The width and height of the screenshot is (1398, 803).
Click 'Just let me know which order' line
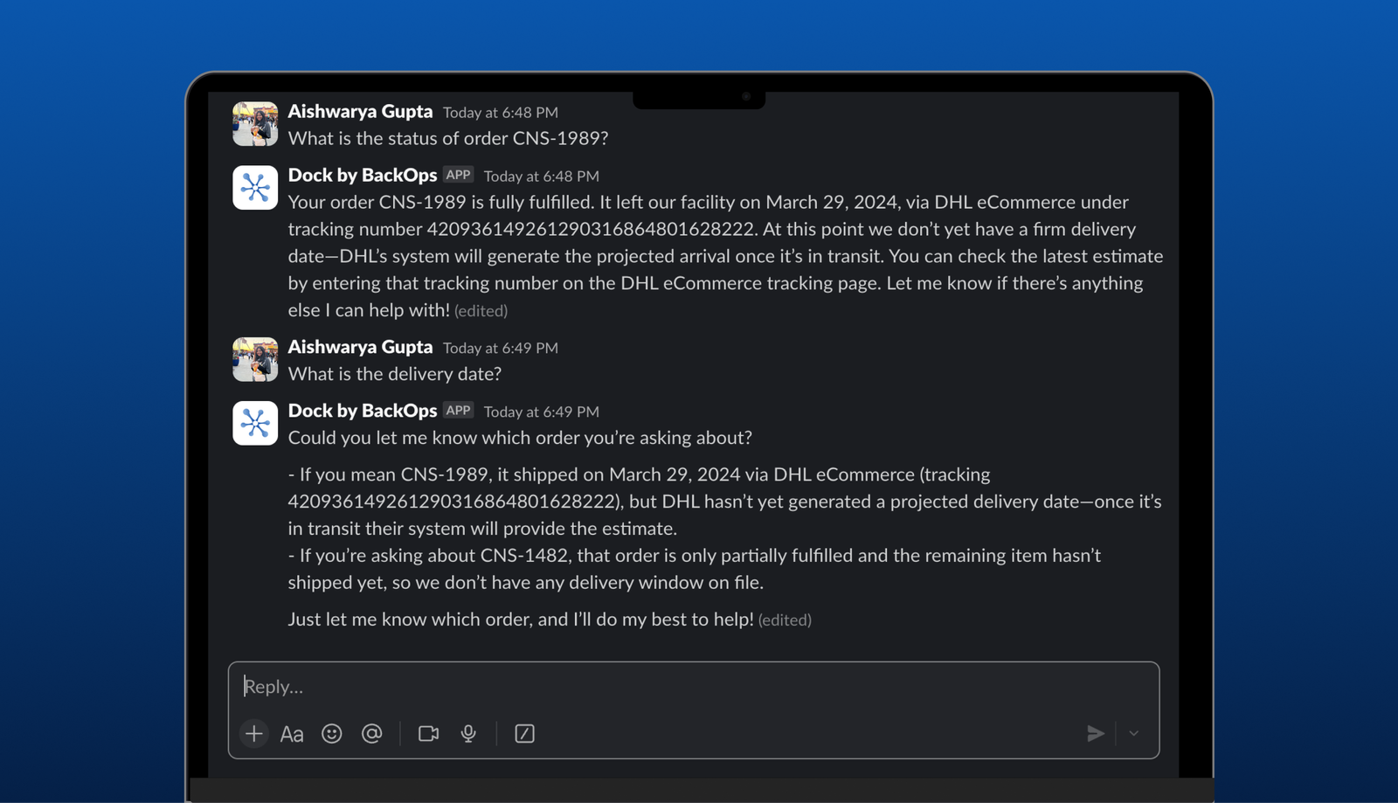(521, 620)
